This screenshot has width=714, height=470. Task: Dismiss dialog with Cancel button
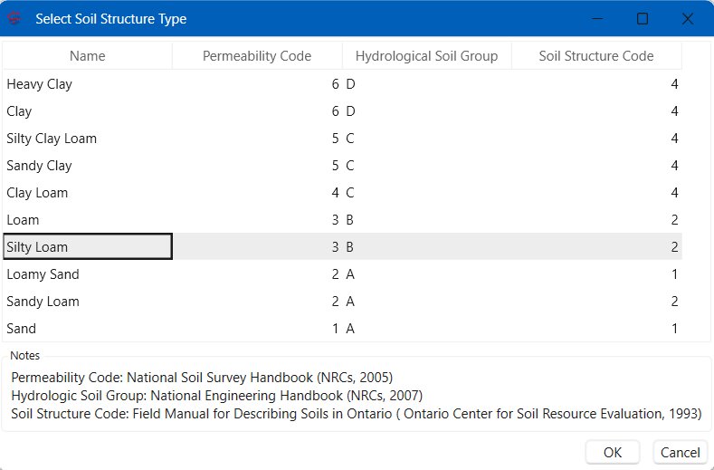[x=681, y=452]
